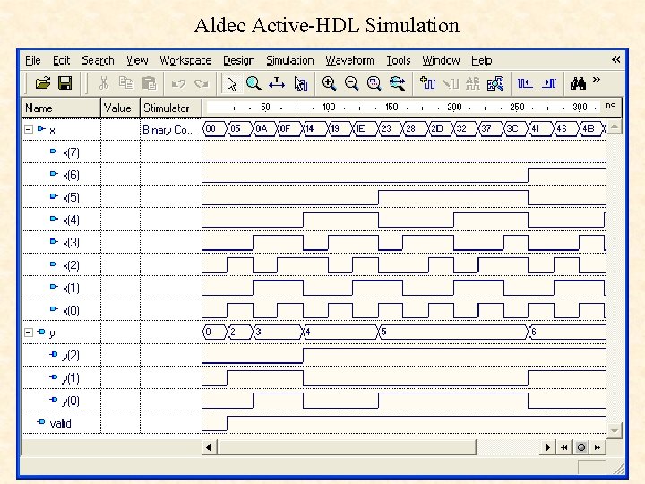Click the Redo arrow icon
The image size is (645, 484).
pyautogui.click(x=202, y=83)
